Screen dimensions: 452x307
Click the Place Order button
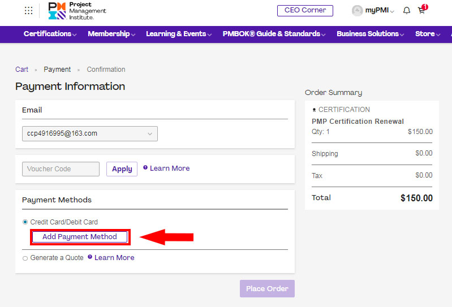click(x=267, y=288)
